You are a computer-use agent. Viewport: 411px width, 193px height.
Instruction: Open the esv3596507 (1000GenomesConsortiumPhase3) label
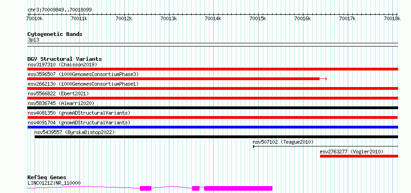pyautogui.click(x=83, y=74)
